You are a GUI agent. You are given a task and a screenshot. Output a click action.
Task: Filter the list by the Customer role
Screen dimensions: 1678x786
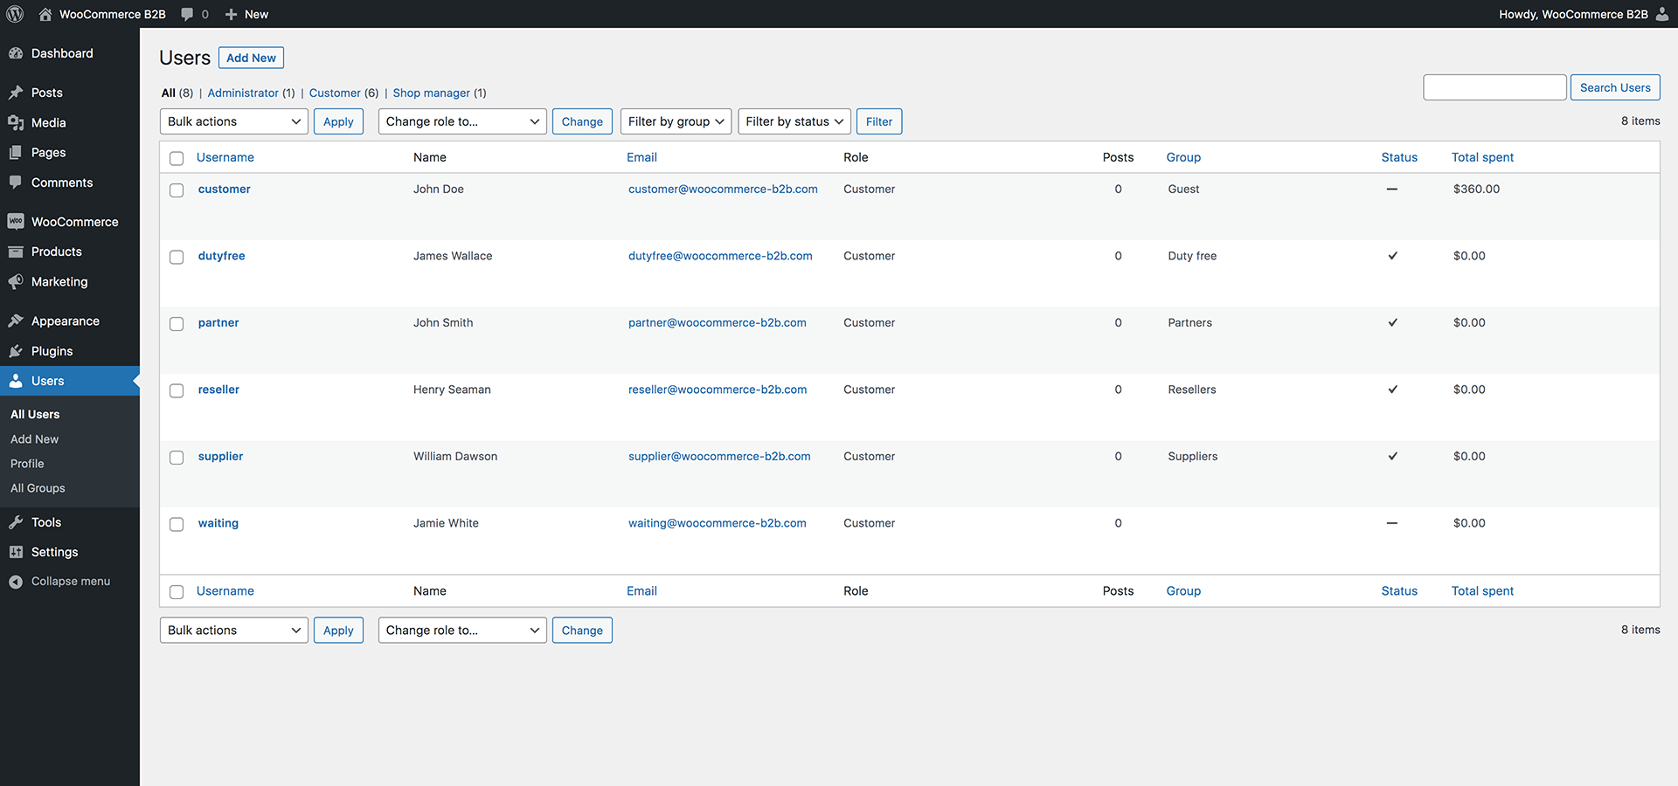pos(335,93)
